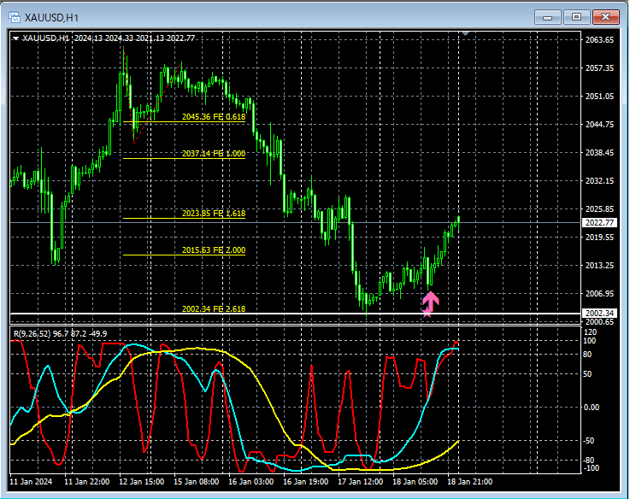Select the pink star signal marker
630x499 pixels.
click(x=427, y=313)
